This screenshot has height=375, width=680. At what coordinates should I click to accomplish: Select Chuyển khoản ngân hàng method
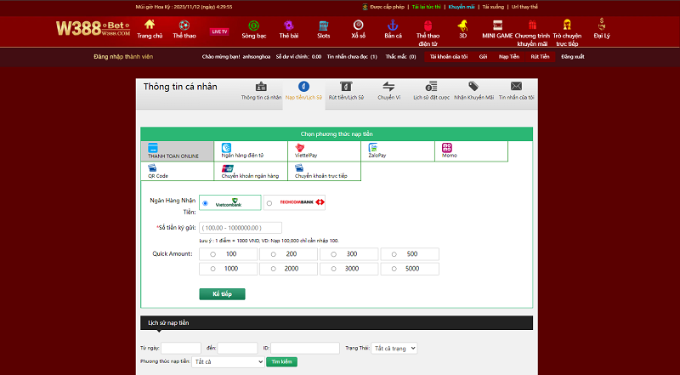point(251,172)
